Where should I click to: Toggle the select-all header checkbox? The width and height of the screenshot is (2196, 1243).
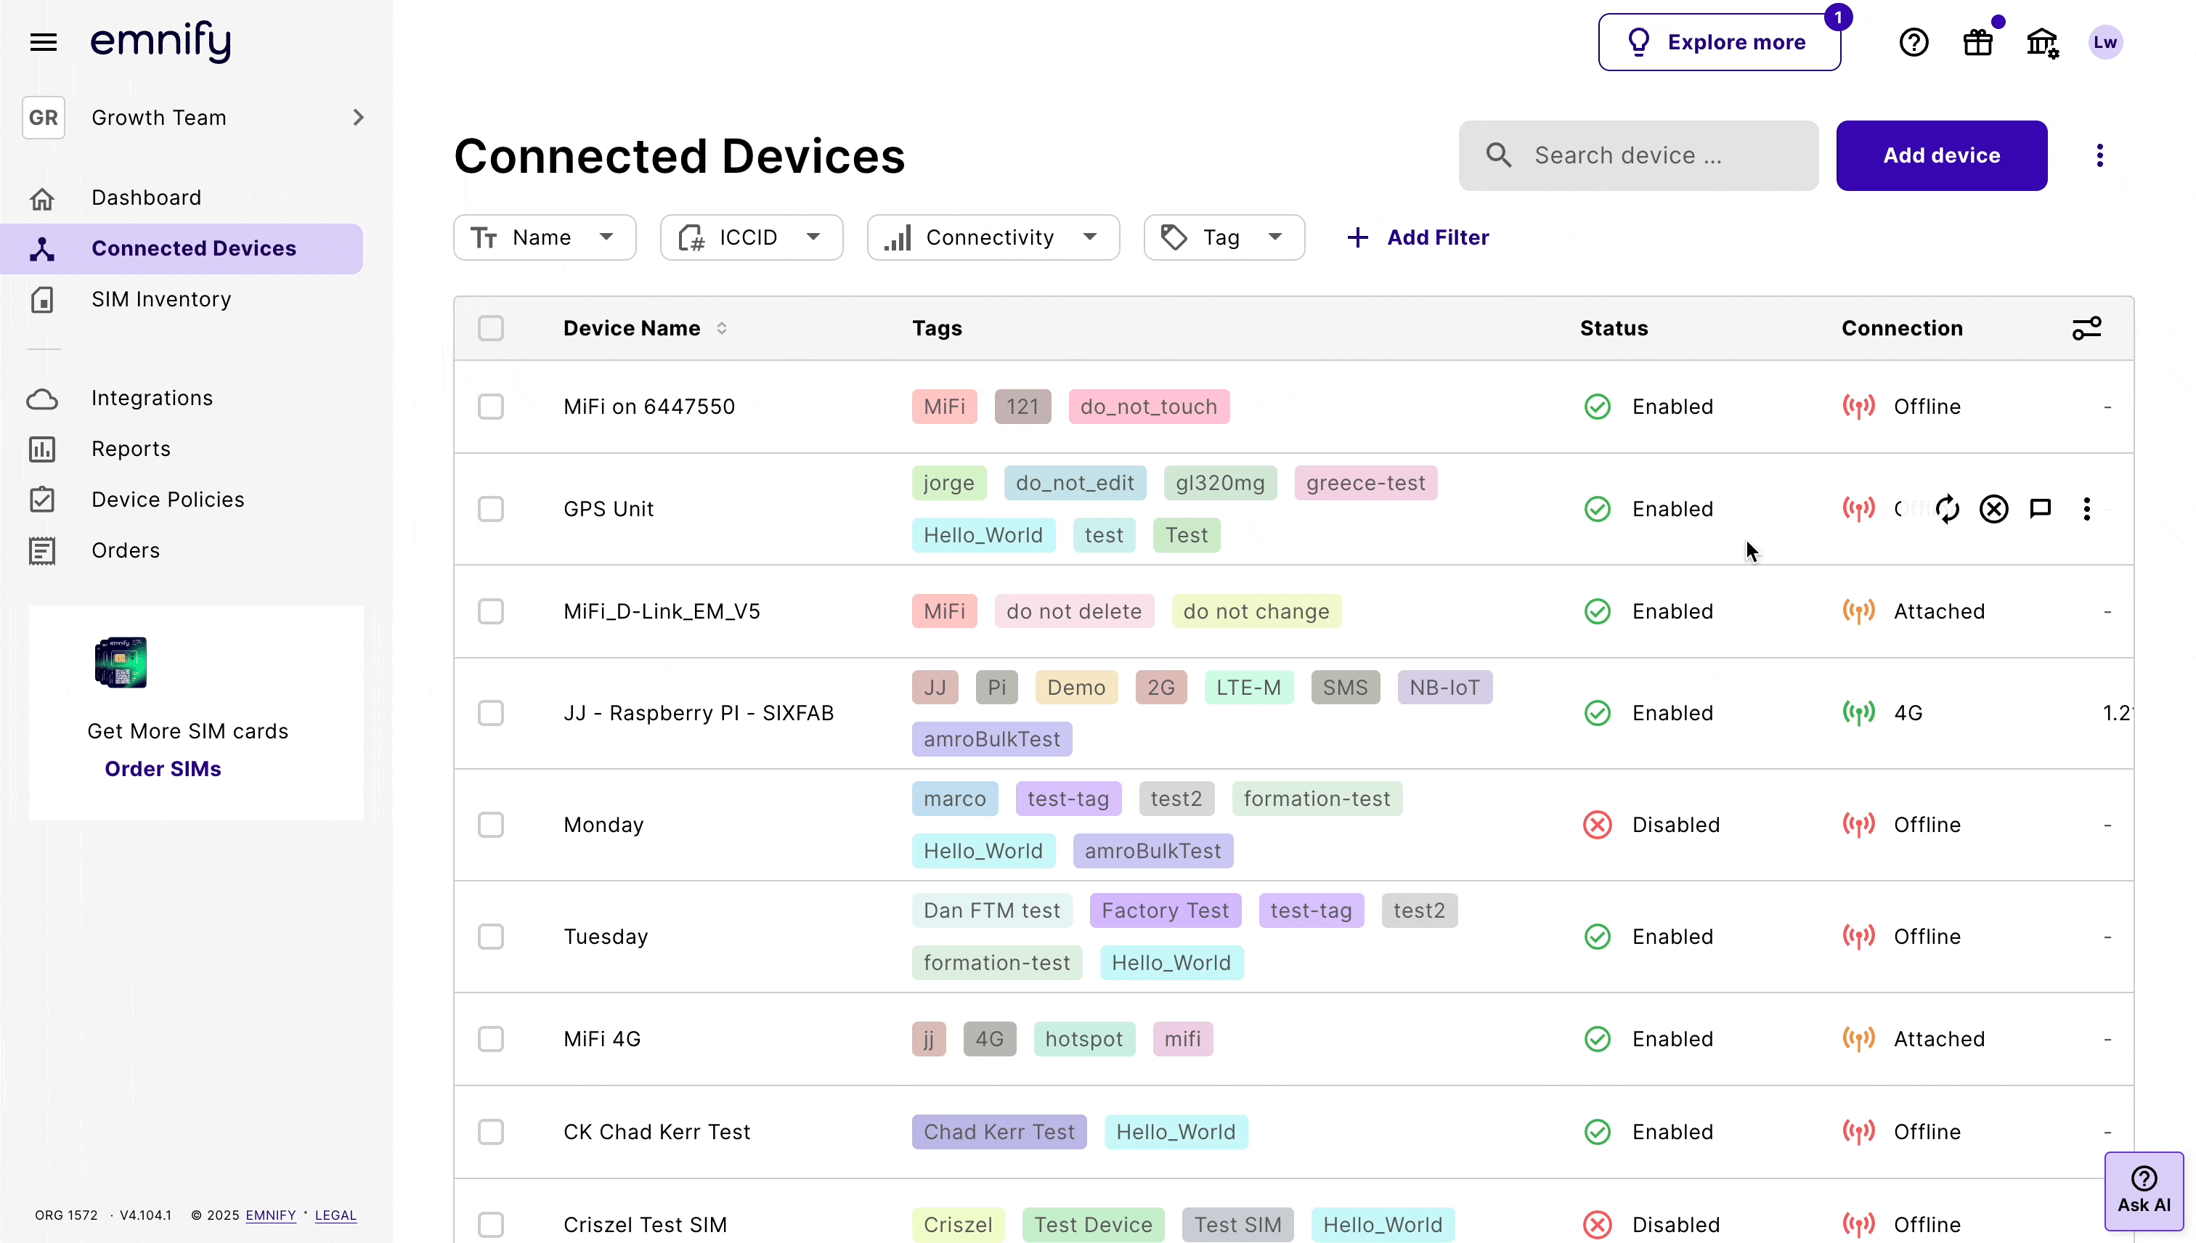(491, 328)
